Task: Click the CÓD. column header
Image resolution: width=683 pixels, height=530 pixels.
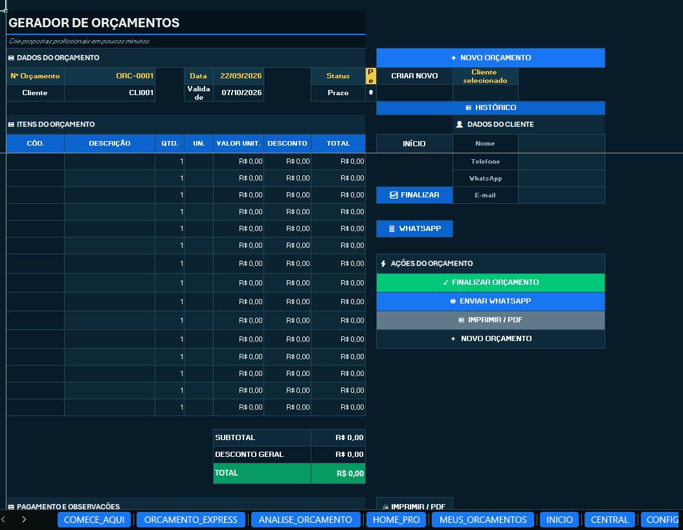Action: point(35,144)
